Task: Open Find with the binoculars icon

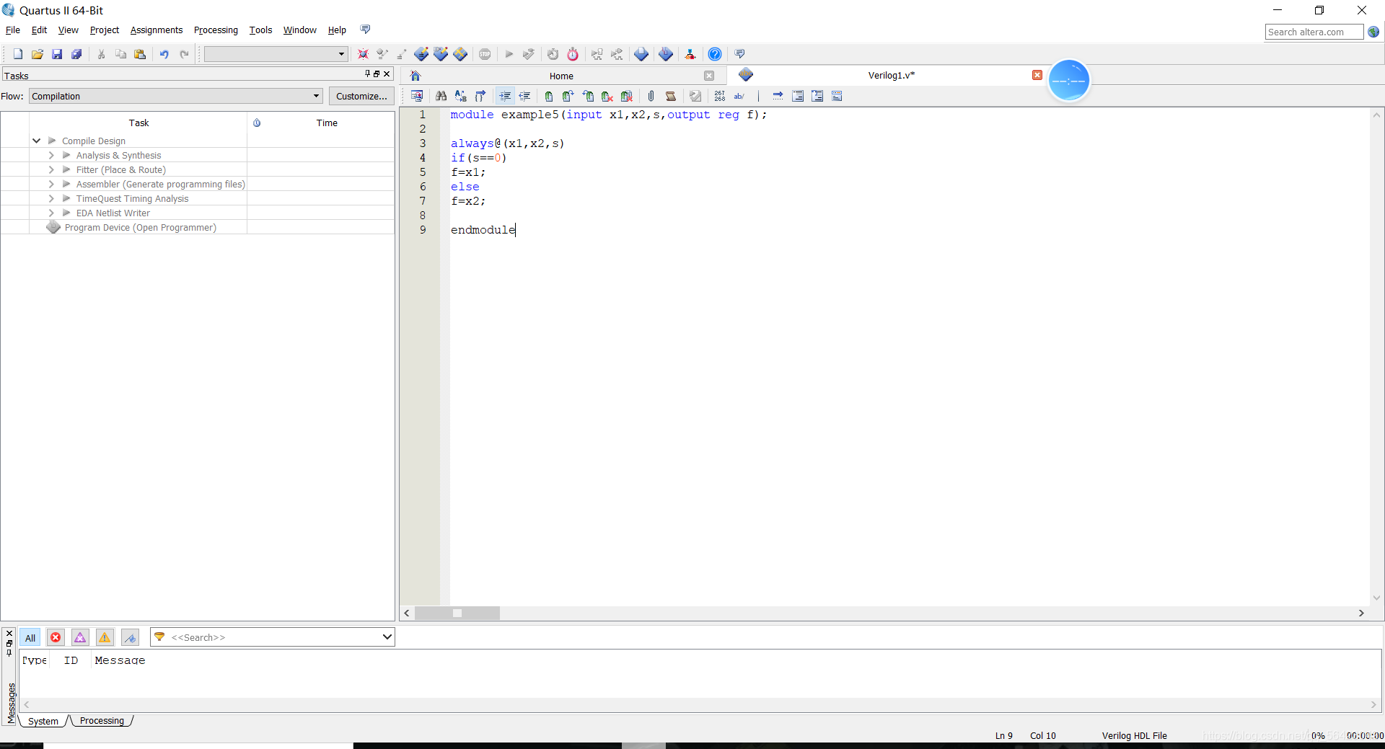Action: [441, 96]
